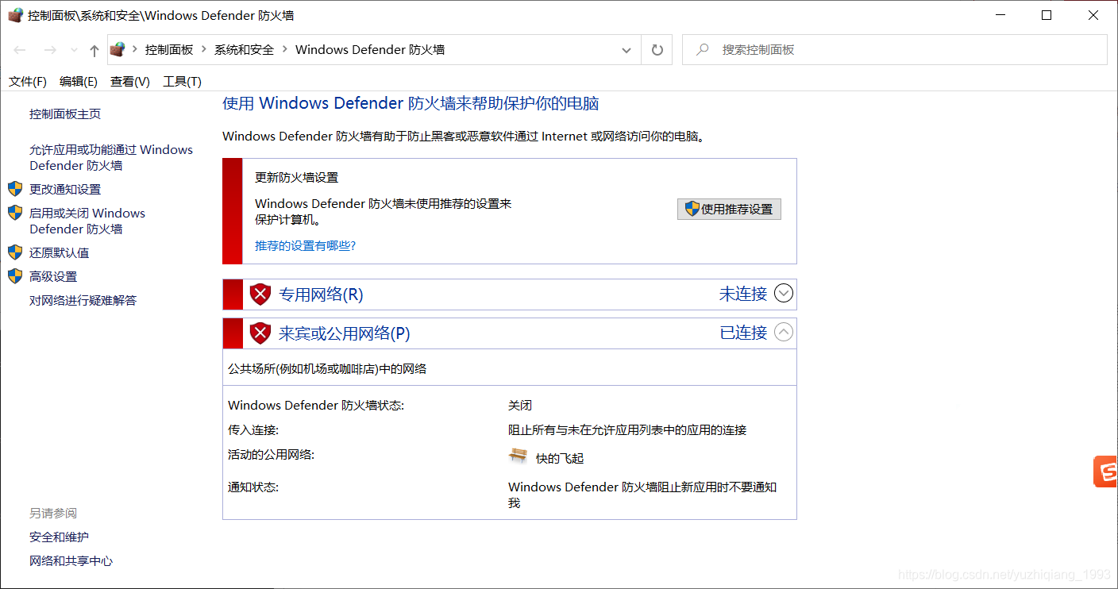Open 推荐的设置有哪些? help link
The image size is (1118, 589).
(306, 245)
